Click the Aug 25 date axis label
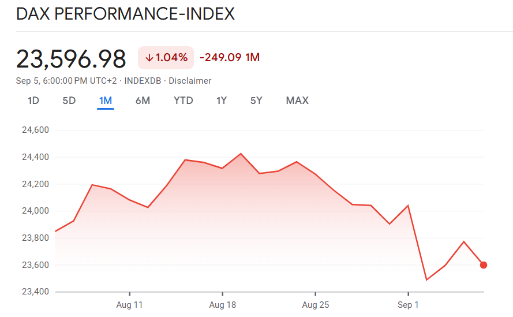Image resolution: width=513 pixels, height=317 pixels. coord(315,304)
